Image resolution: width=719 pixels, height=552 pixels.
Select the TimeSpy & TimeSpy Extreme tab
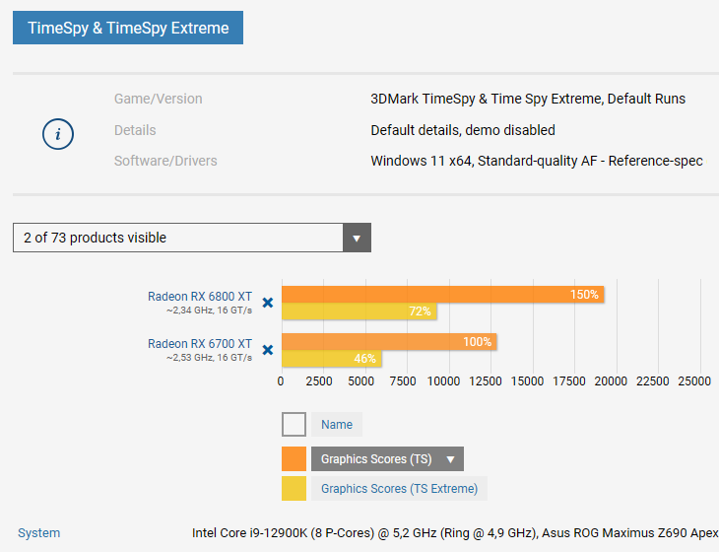pyautogui.click(x=128, y=28)
